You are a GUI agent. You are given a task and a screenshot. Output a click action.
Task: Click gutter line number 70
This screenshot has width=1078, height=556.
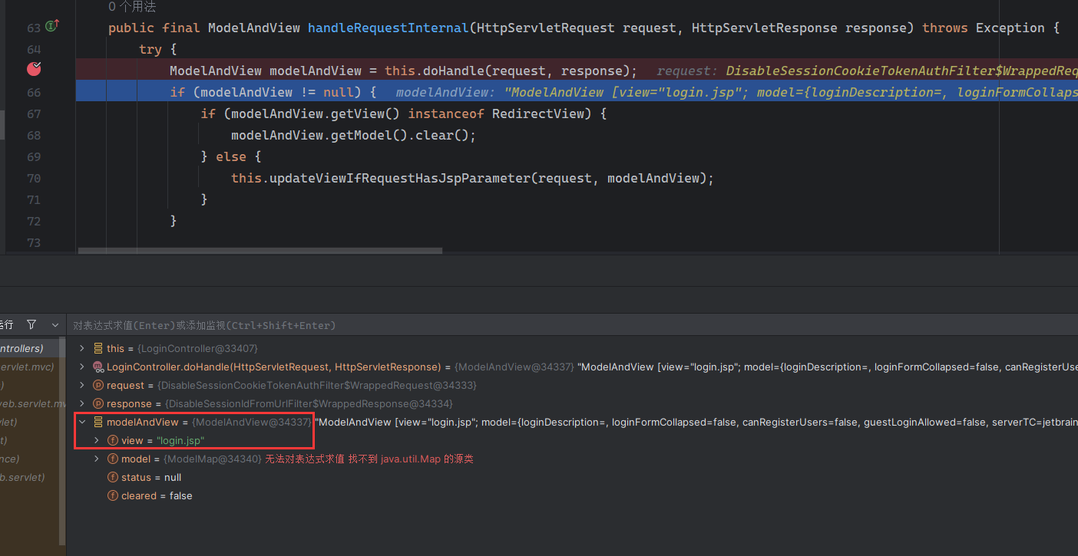click(x=33, y=178)
